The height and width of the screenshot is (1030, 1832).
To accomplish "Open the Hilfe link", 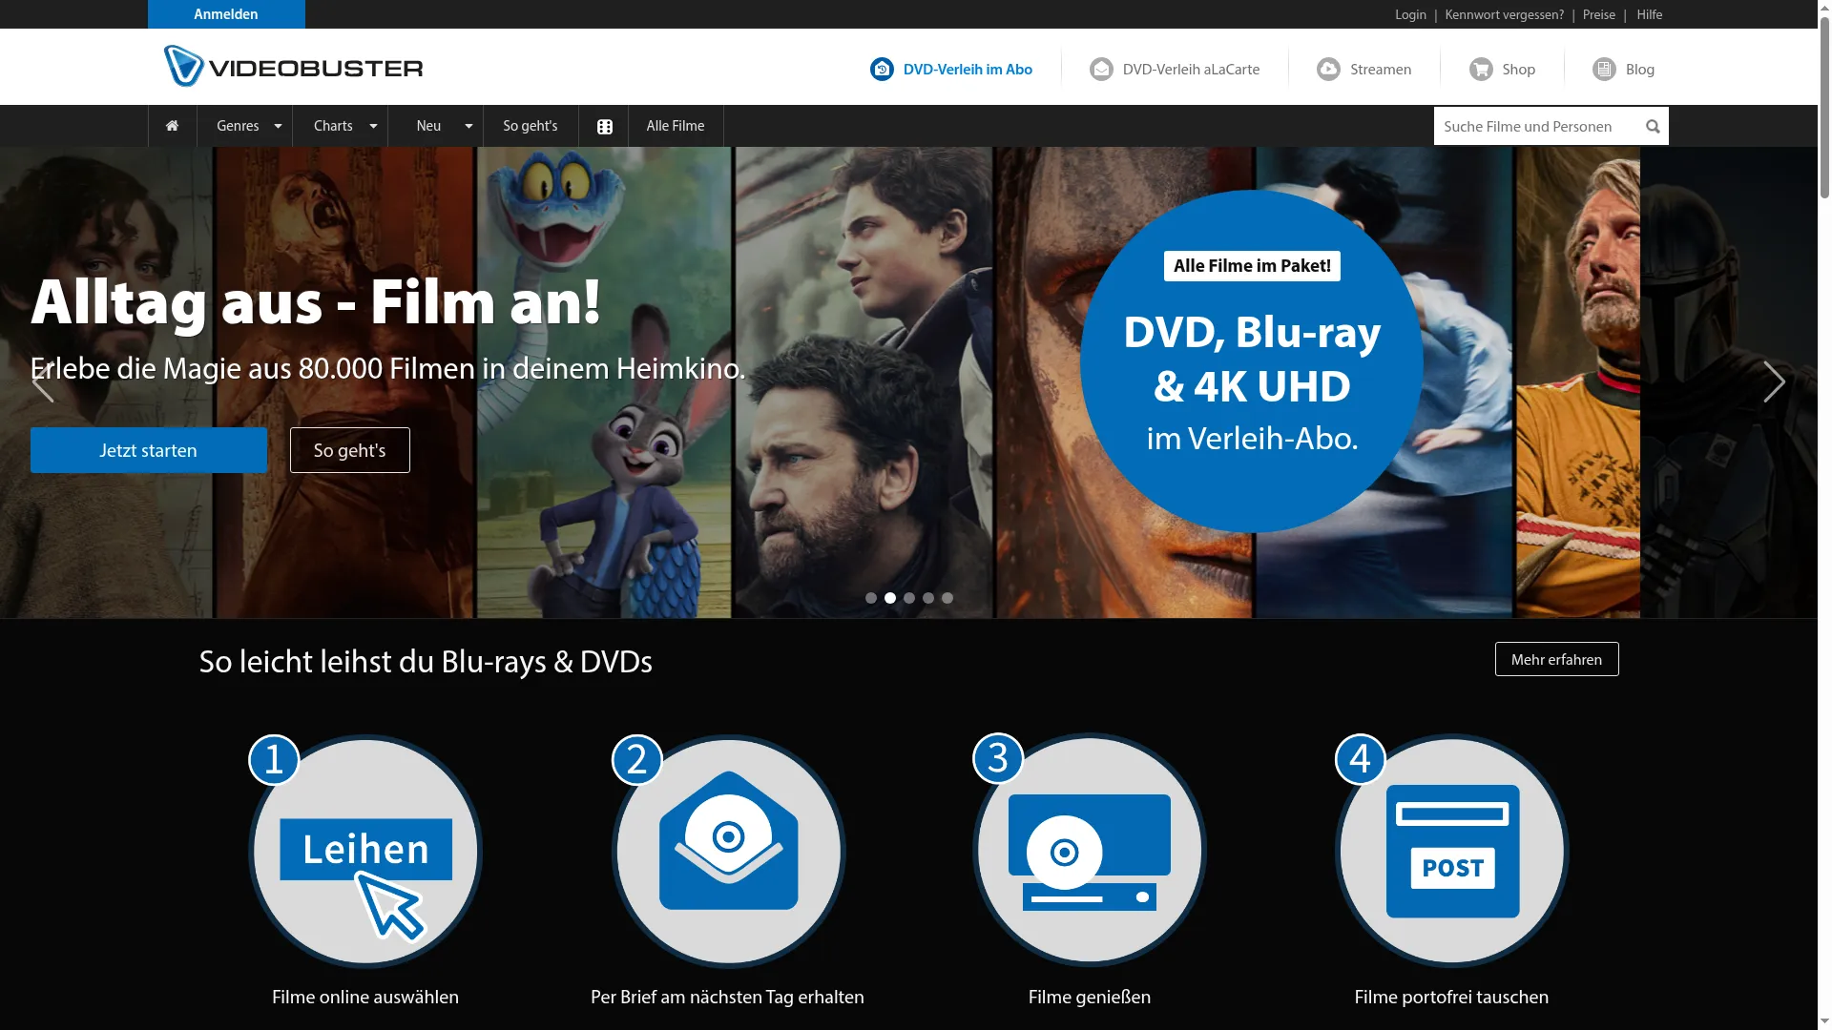I will (1649, 14).
